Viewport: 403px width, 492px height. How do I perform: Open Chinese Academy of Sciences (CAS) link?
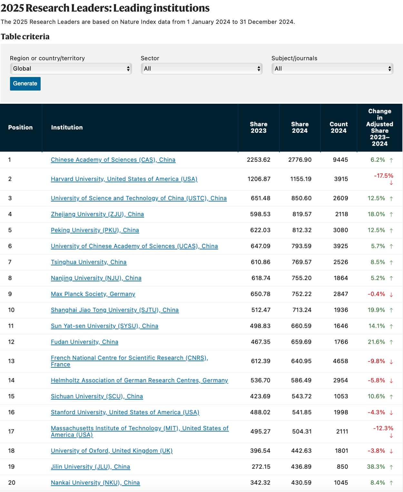coord(113,160)
